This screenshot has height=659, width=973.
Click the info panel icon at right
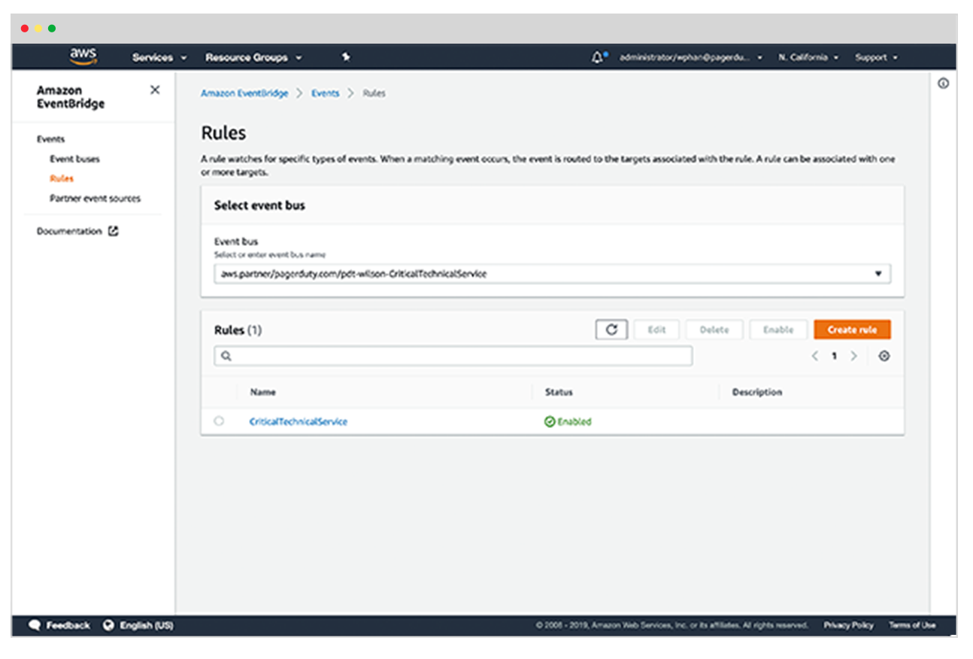[943, 84]
